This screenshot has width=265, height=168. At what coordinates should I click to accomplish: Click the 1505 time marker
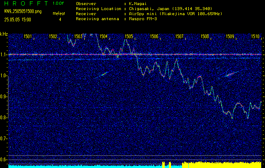(x=129, y=36)
